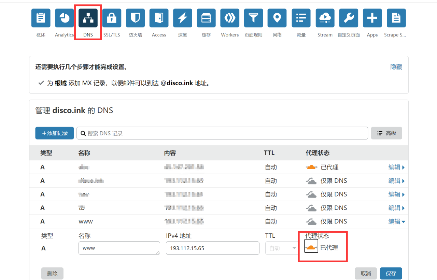Screen dimensions: 437x280
Task: Click the 类型 column header
Action: tap(46, 153)
